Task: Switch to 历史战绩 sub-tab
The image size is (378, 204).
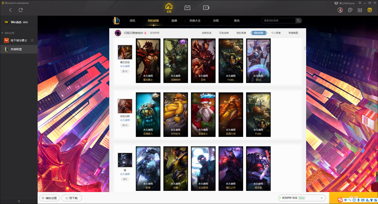Action: click(224, 33)
